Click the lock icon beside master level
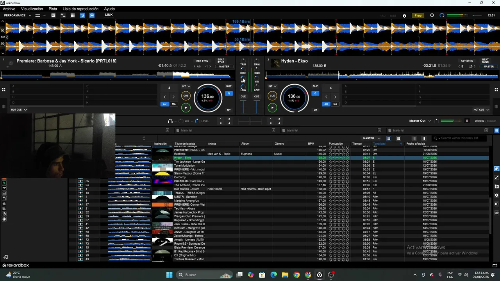The height and width of the screenshot is (281, 500). [x=467, y=121]
